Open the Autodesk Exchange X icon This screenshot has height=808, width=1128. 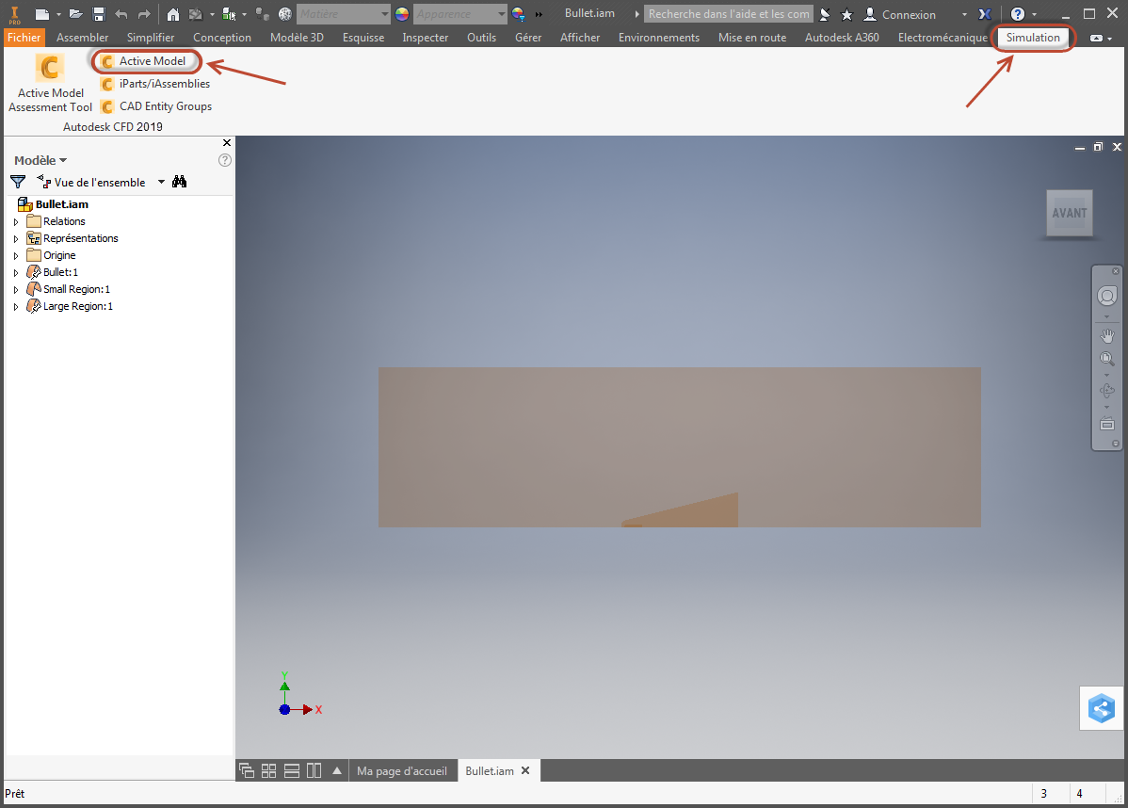(985, 14)
